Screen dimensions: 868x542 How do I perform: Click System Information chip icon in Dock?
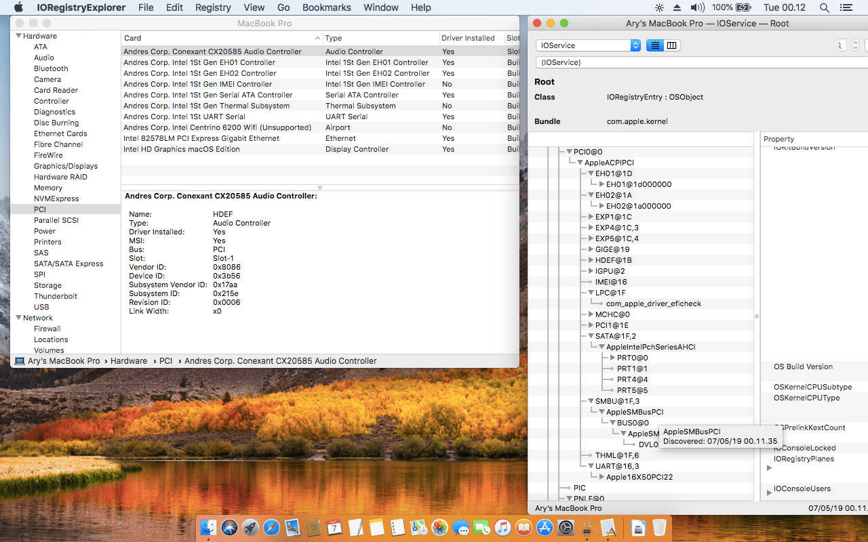click(x=587, y=528)
